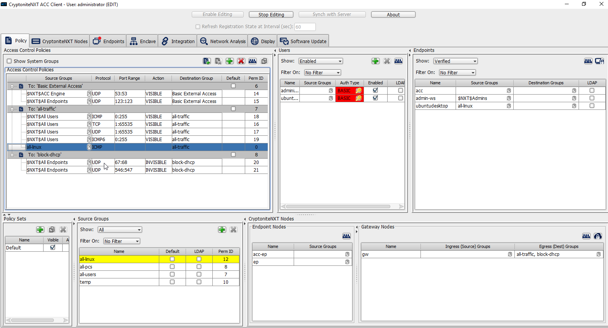Click the groups icon in Access Control Policies toolbar
Image resolution: width=608 pixels, height=328 pixels.
pos(252,61)
